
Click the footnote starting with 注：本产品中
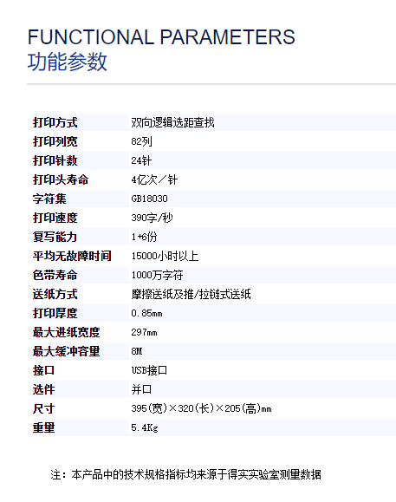185,475
